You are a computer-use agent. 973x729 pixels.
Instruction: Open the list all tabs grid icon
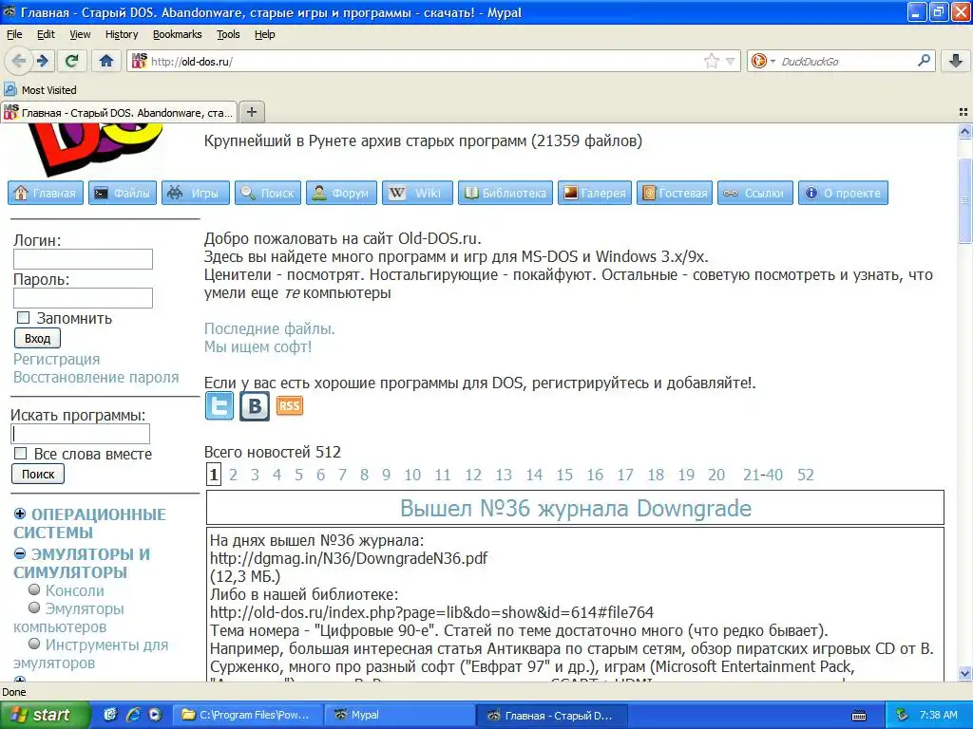pyautogui.click(x=963, y=112)
